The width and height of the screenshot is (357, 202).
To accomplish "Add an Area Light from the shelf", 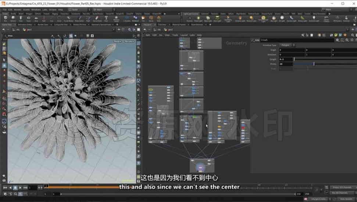I will [217, 18].
